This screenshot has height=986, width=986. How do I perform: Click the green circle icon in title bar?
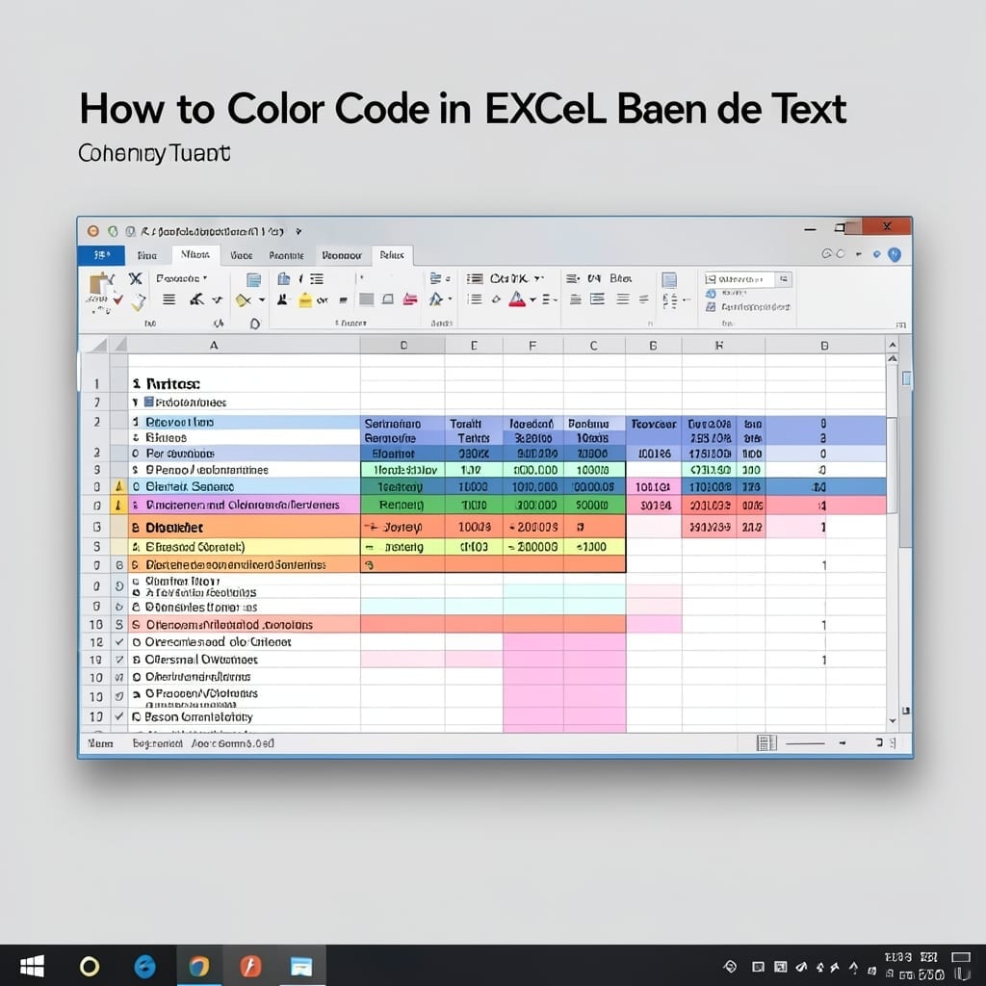[113, 231]
